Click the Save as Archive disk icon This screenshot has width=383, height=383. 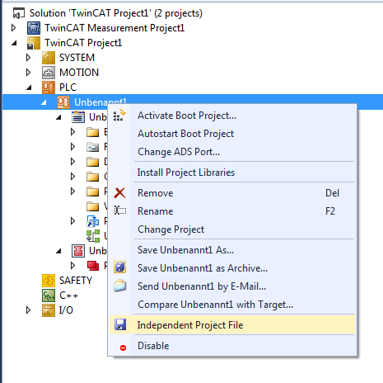[120, 267]
